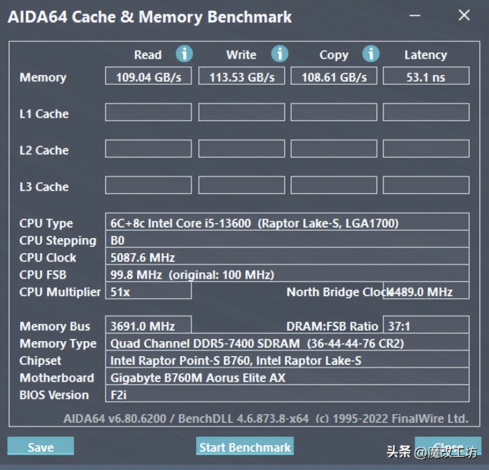This screenshot has width=489, height=470.
Task: Click the Memory Copy result showing 108.61 GB/s
Action: point(334,76)
